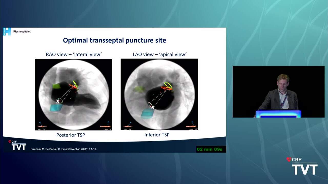Click the Fukutomi EuroIntervention 2022 citation

(64, 149)
